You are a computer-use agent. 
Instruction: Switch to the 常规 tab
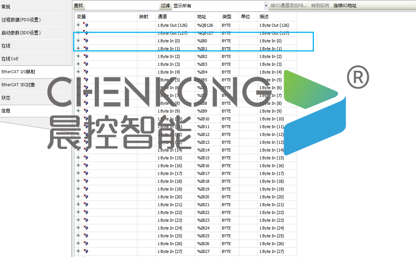(x=6, y=7)
